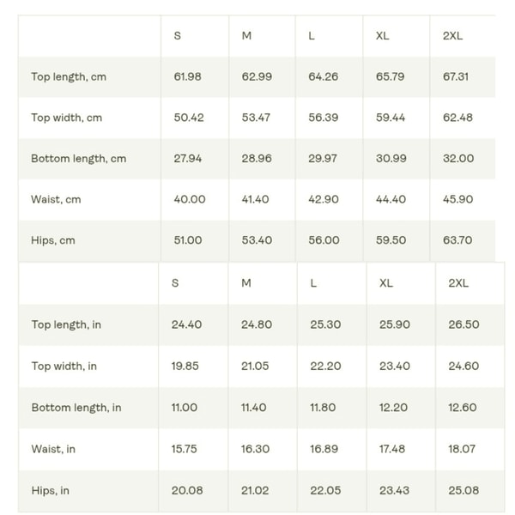515x515 pixels.
Task: Click the 63.70 hips cell
Action: click(457, 240)
